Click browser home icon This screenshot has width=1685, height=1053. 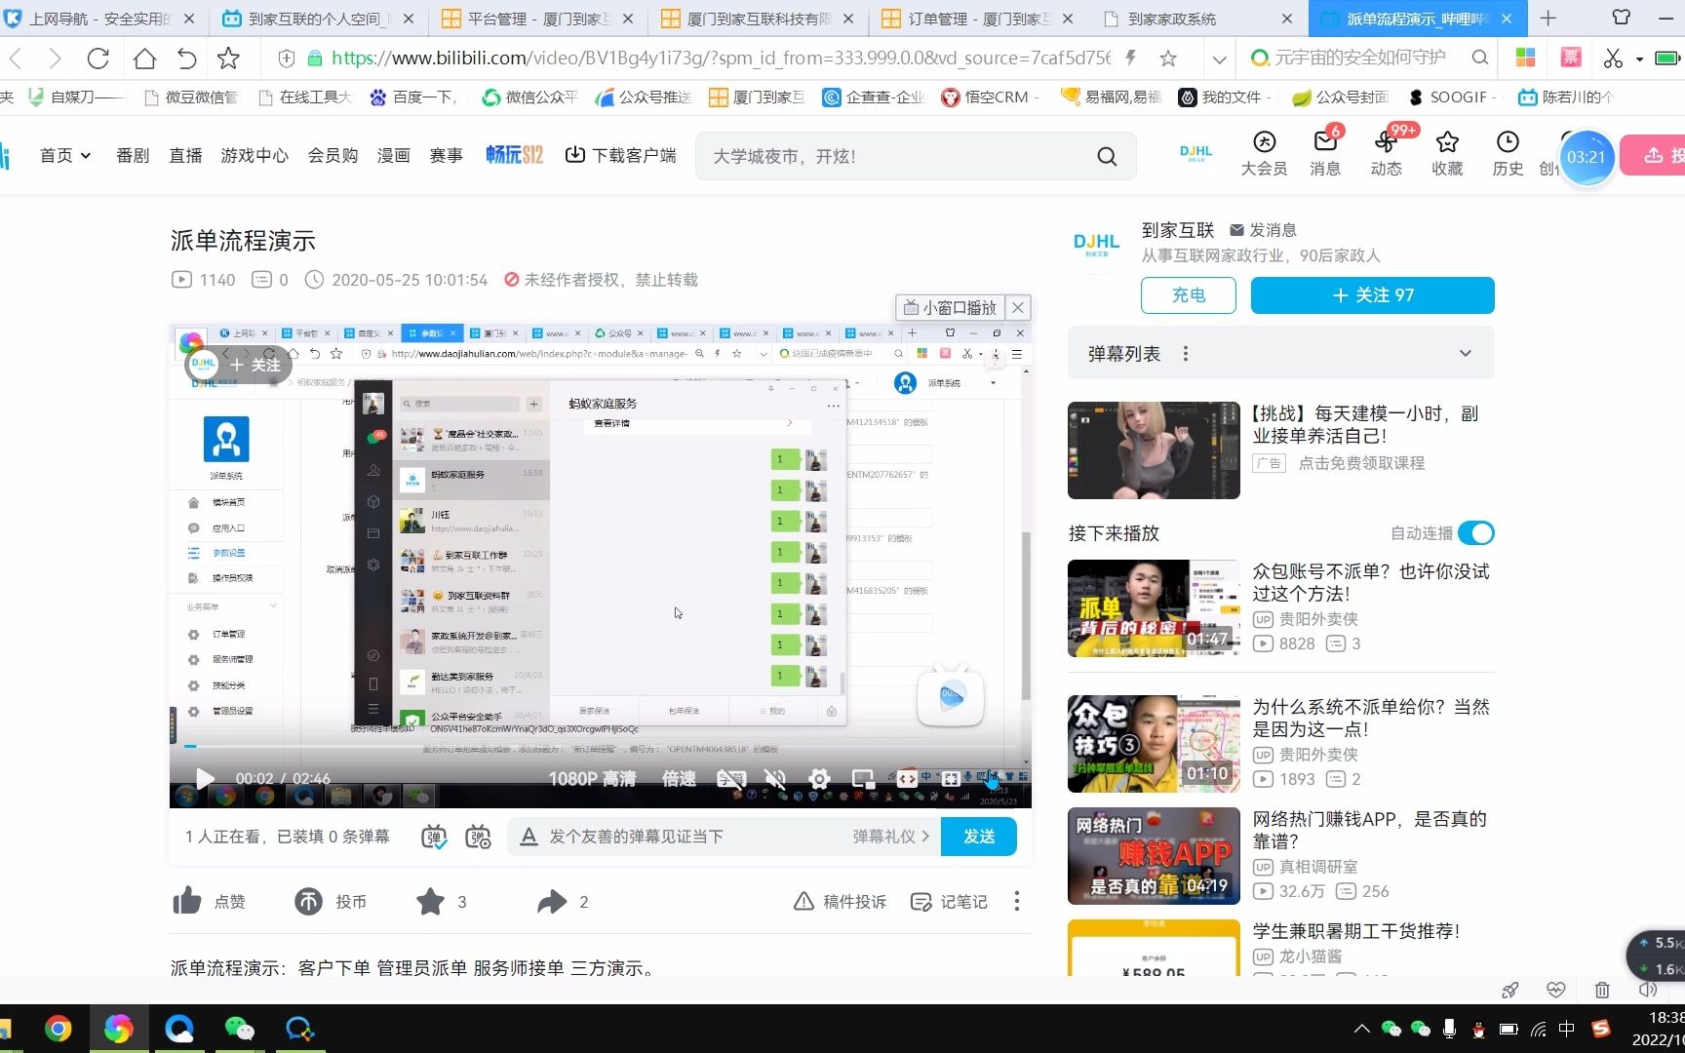click(144, 58)
